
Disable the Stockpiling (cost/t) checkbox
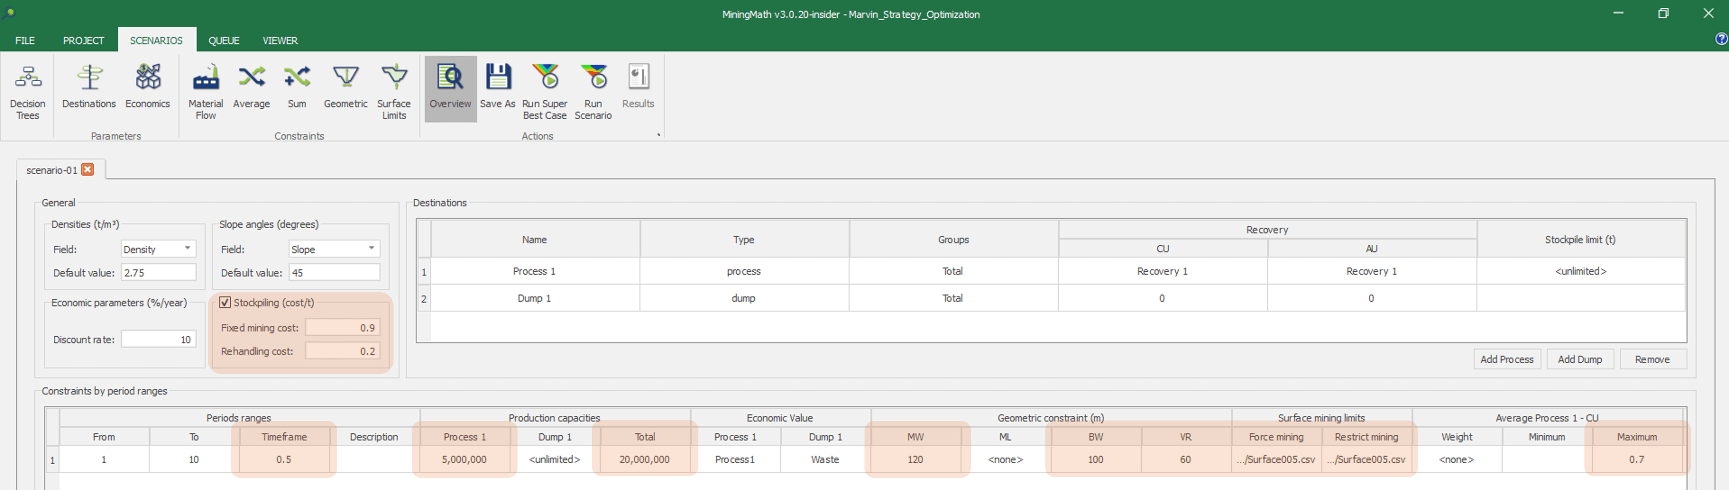click(225, 303)
